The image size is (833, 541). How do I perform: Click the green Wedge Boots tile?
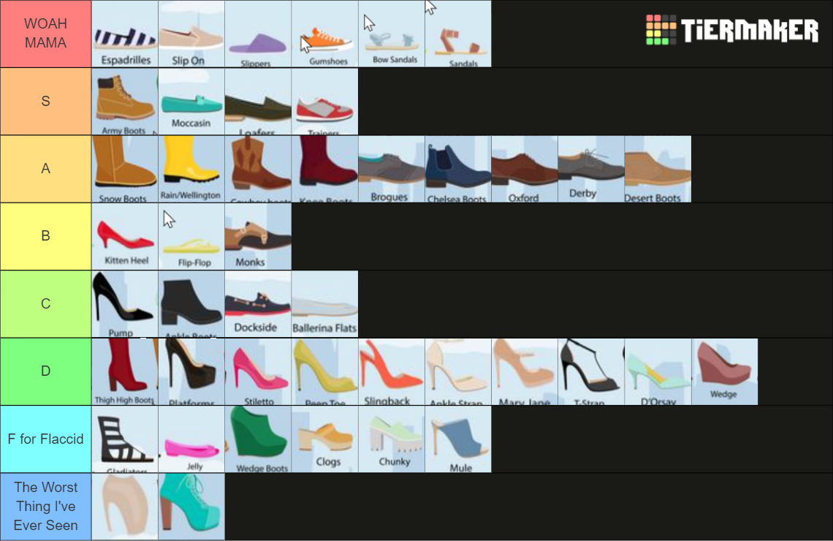click(257, 439)
